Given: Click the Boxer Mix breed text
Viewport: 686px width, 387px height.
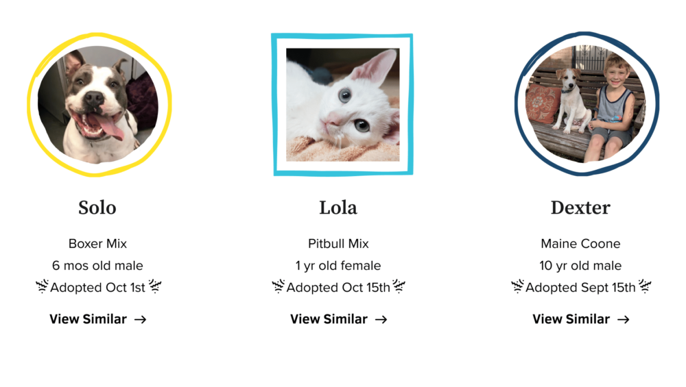Looking at the screenshot, I should point(97,244).
